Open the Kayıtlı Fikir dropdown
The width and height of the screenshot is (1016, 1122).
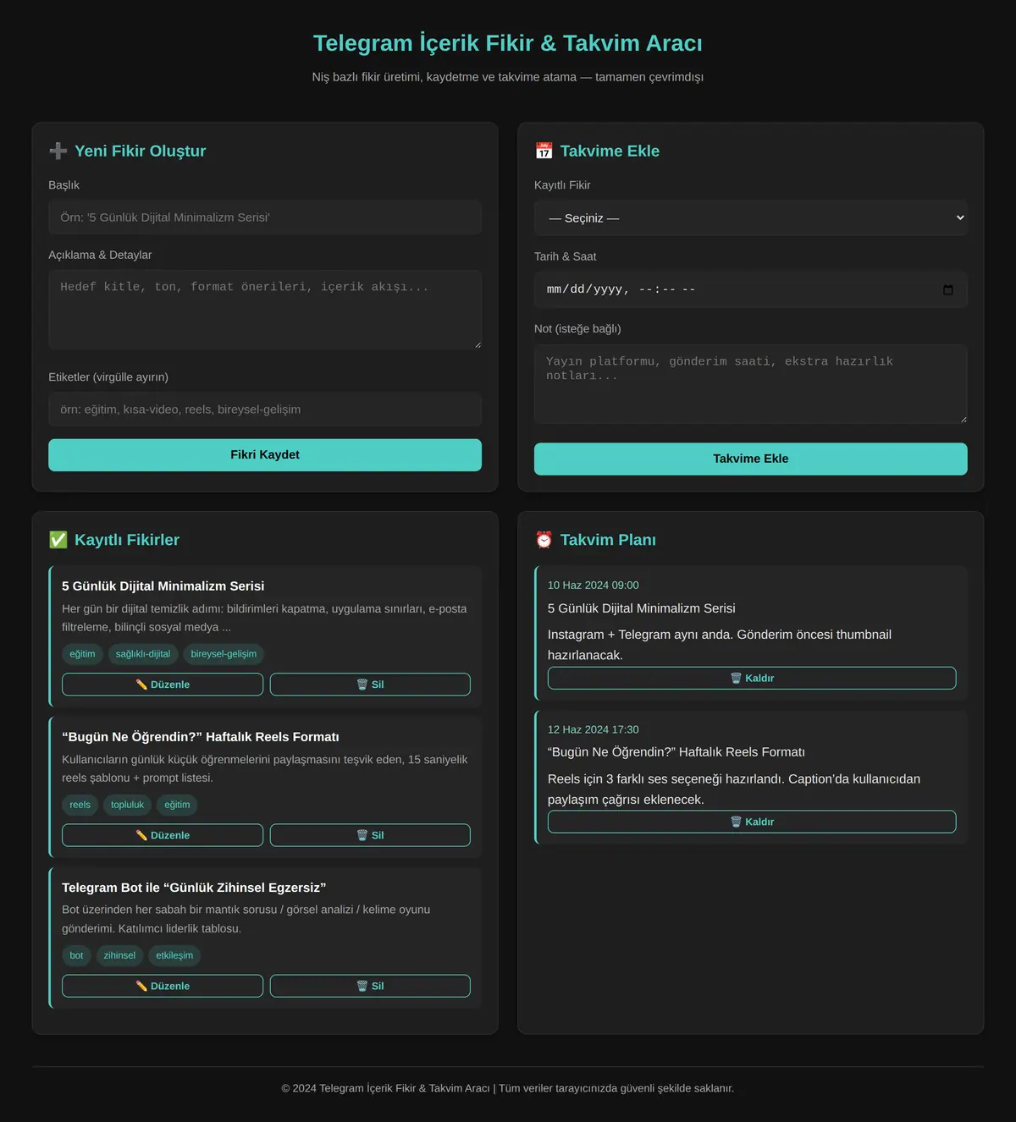point(750,218)
